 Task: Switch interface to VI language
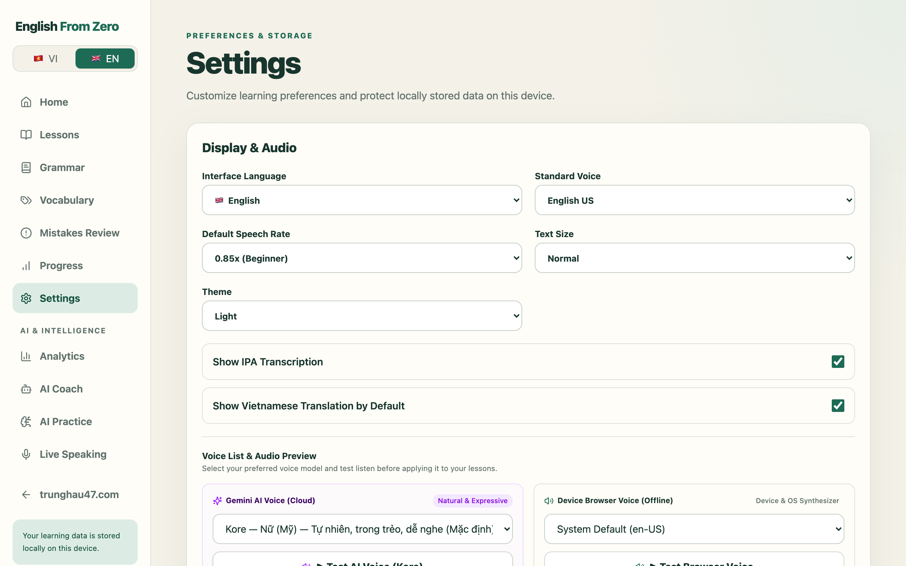click(45, 58)
